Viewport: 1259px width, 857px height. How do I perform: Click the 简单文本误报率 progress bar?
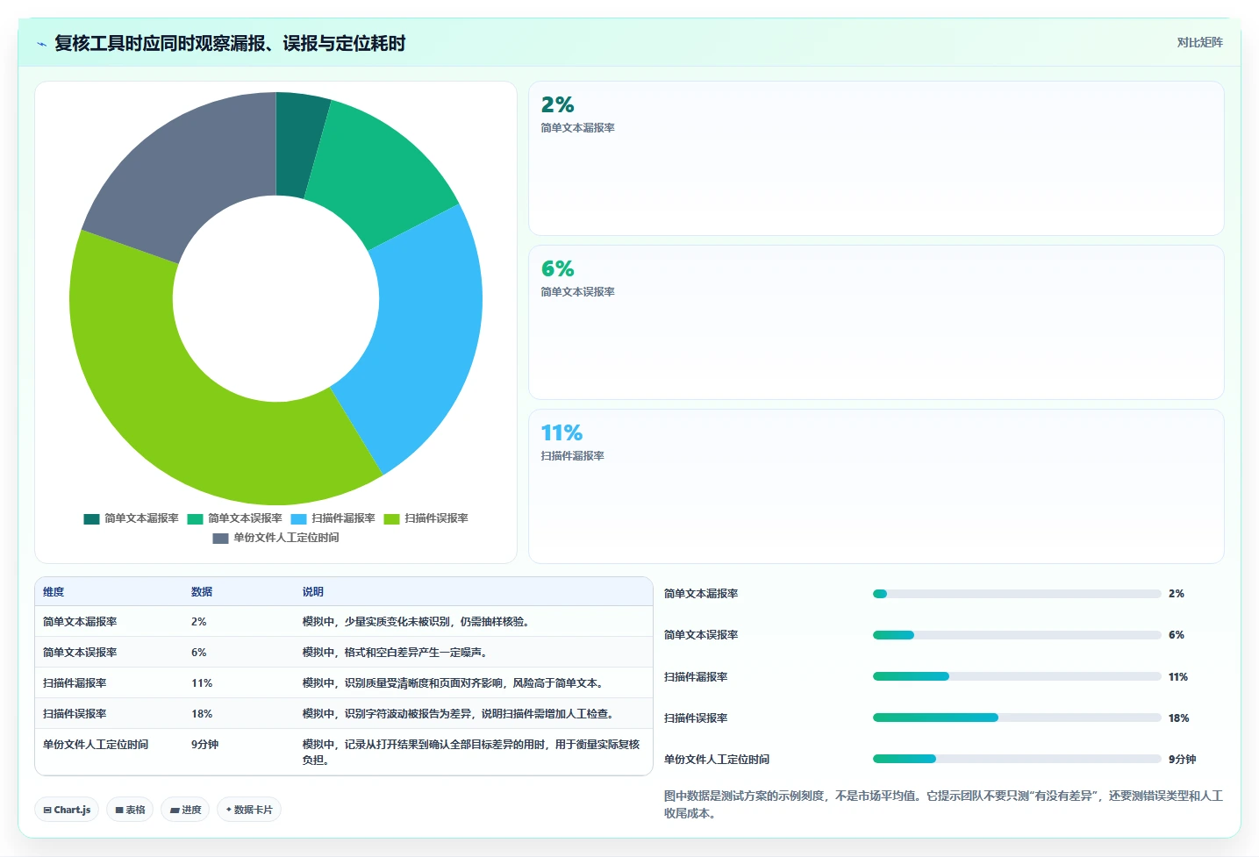click(x=1017, y=635)
